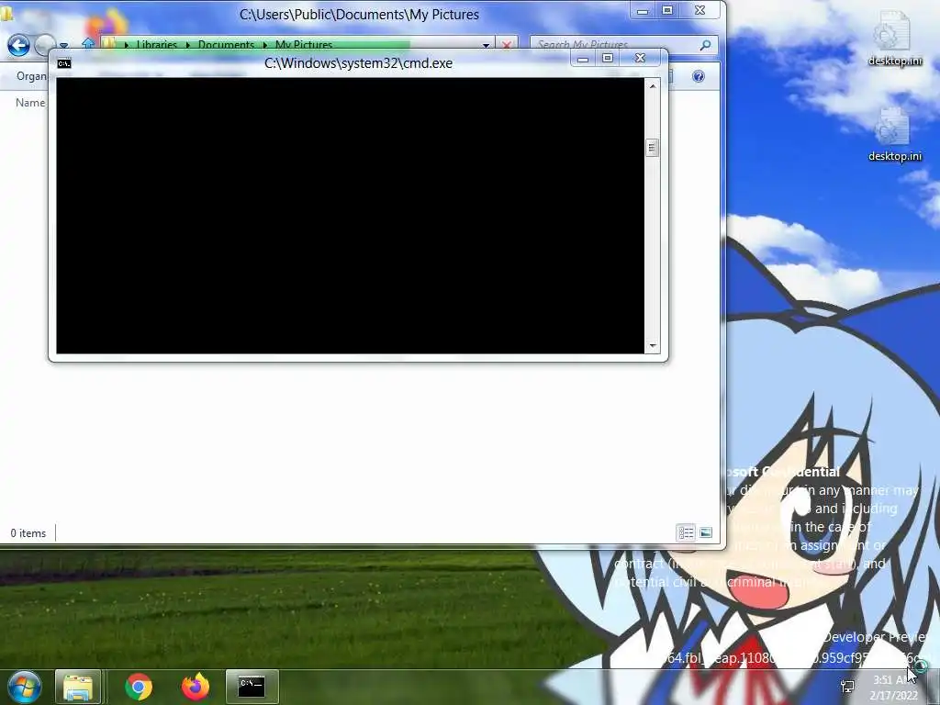
Task: Click the cmd.exe taskbar button
Action: (x=252, y=687)
